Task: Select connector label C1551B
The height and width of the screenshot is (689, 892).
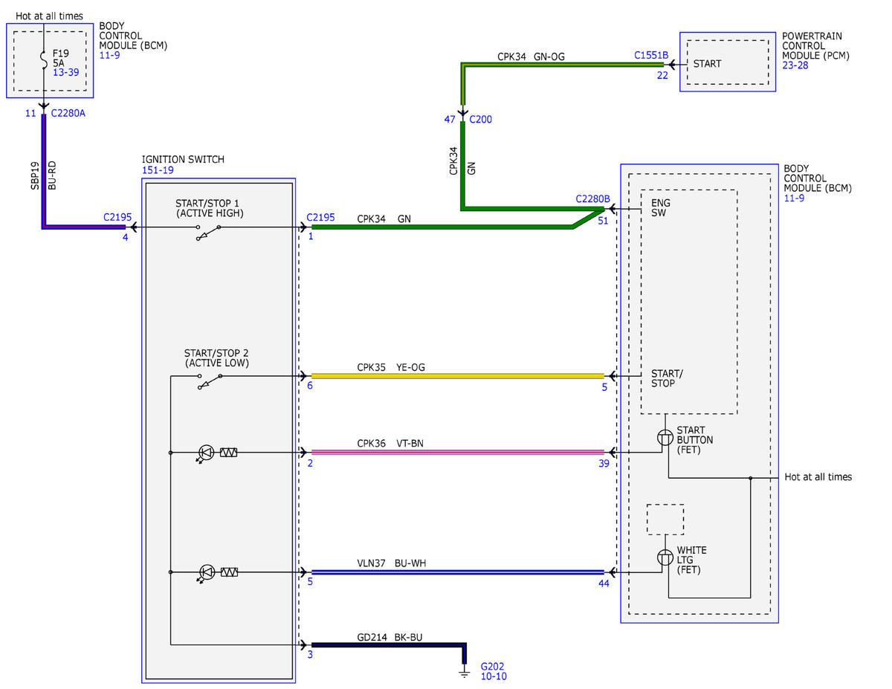Action: pyautogui.click(x=651, y=56)
